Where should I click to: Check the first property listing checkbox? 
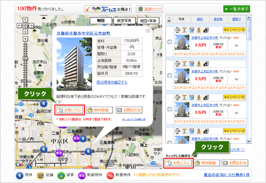(170, 42)
